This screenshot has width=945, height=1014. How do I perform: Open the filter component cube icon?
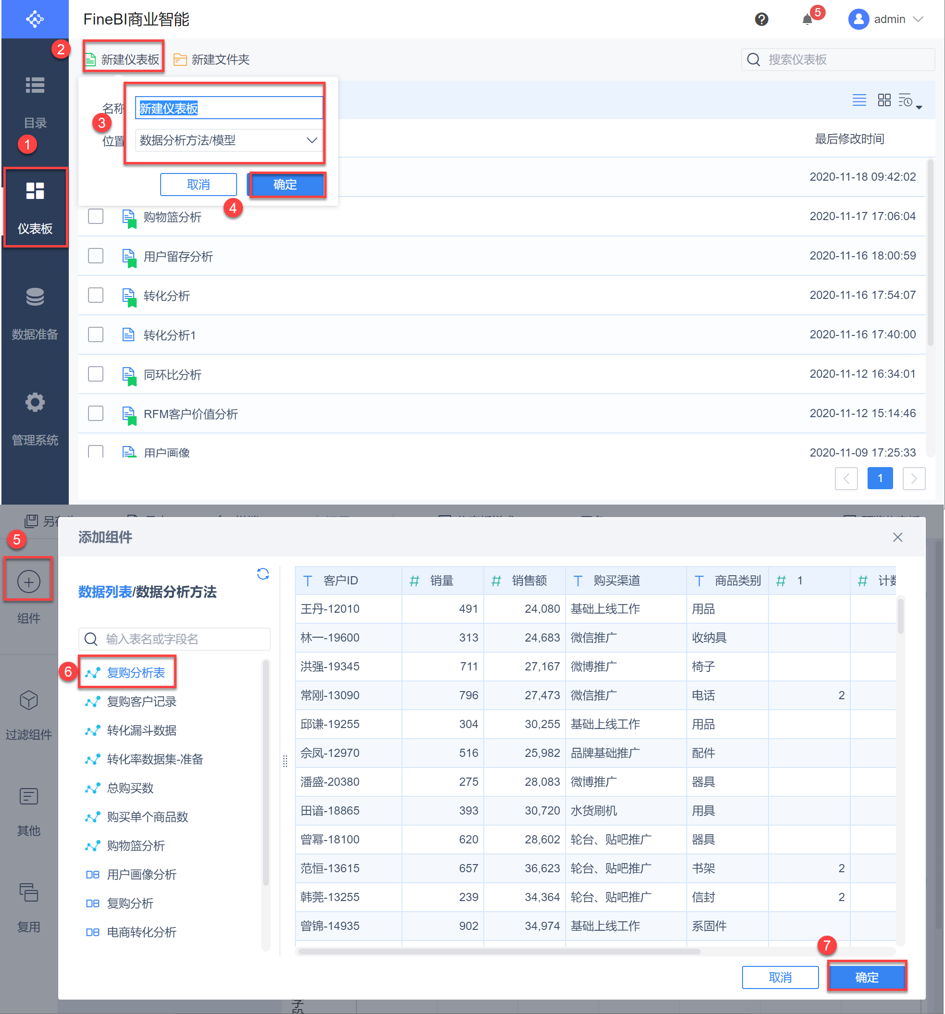pyautogui.click(x=28, y=700)
